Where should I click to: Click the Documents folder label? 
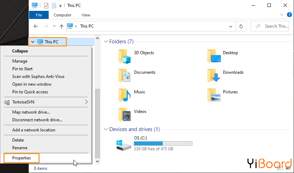(x=145, y=72)
